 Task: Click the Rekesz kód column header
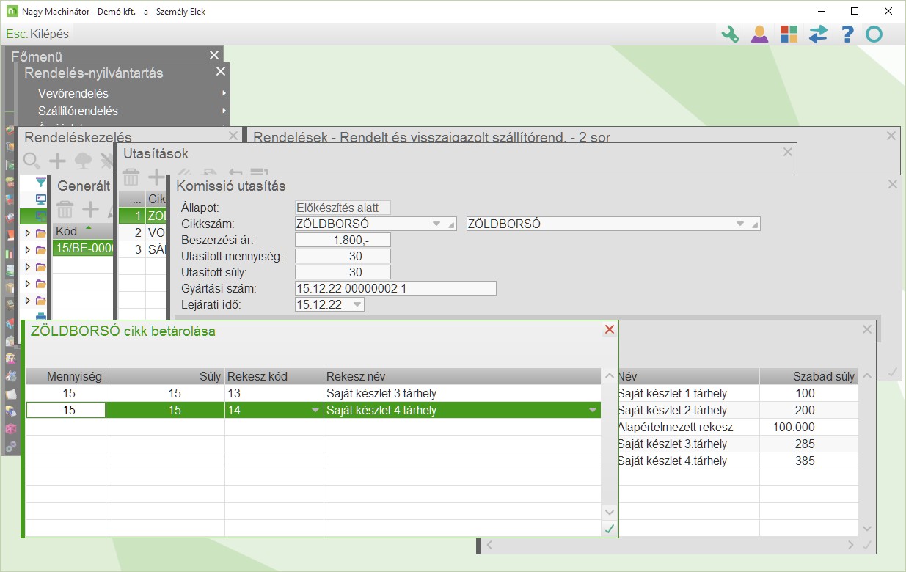(x=274, y=377)
